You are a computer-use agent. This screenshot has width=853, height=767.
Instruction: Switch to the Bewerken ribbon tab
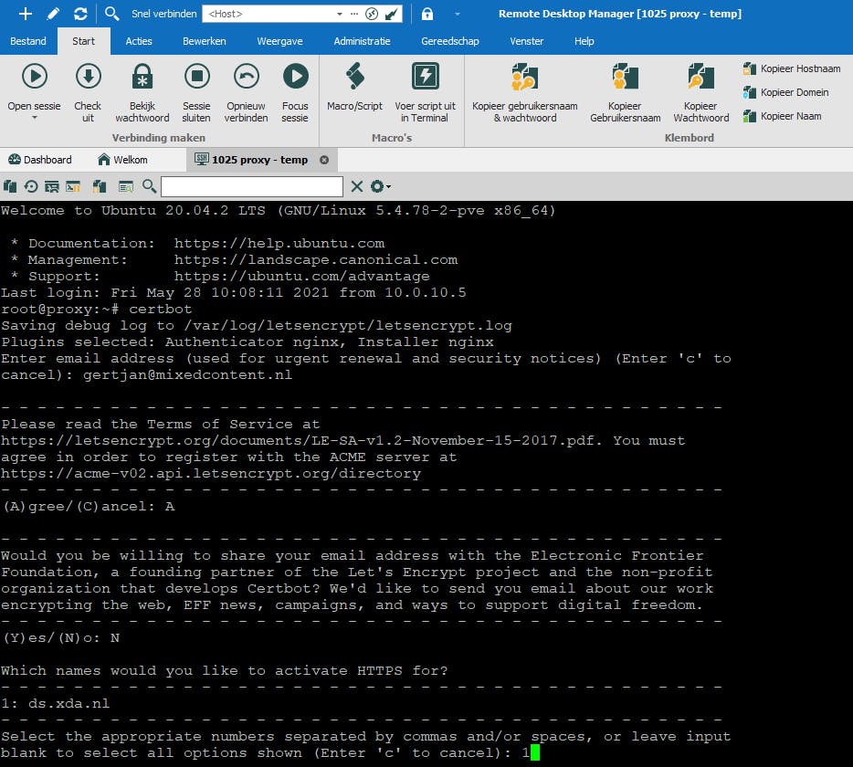204,41
